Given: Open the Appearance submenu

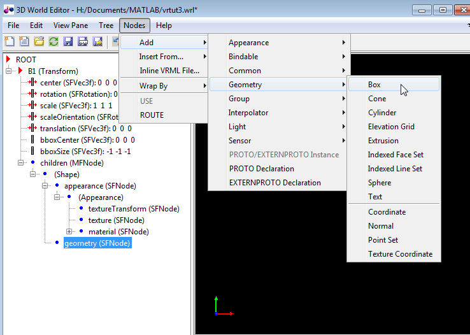Looking at the screenshot, I should (x=279, y=43).
